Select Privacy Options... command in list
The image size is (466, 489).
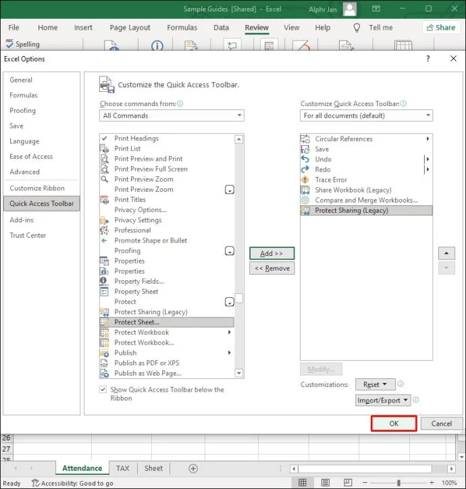click(x=167, y=210)
